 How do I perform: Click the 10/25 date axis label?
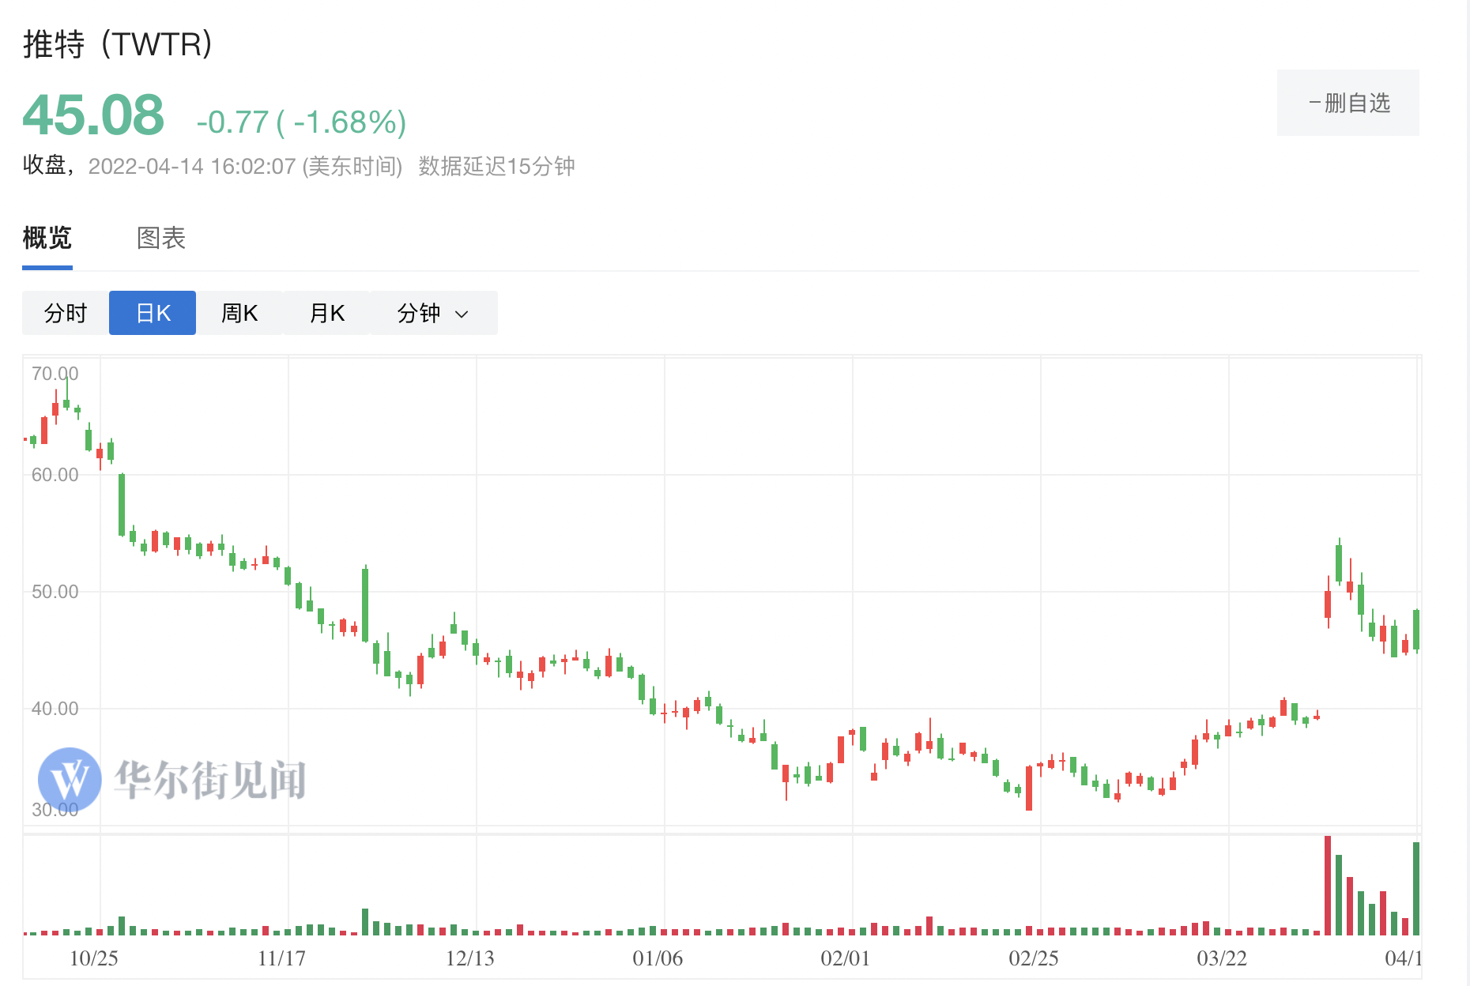[x=94, y=958]
